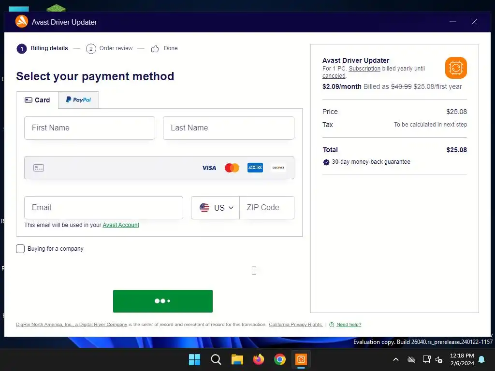Click the taskbar clock 12:18 PM

tap(462, 356)
